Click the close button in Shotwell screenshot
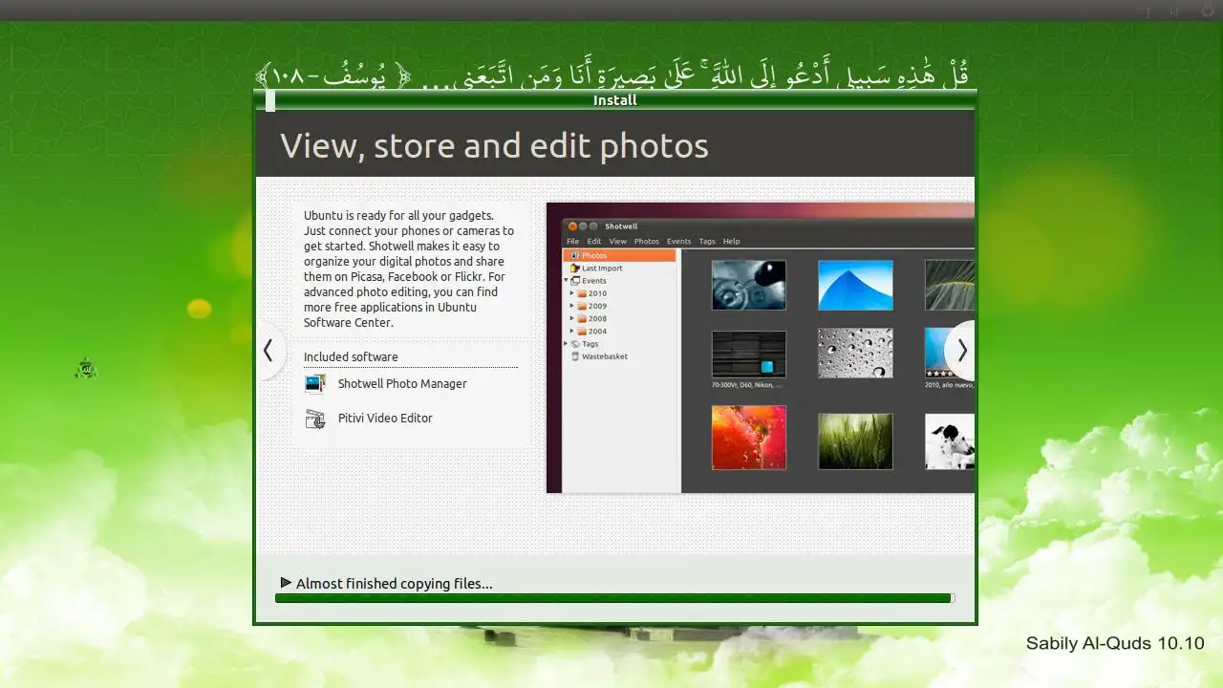Screen dimensions: 1223x688 point(573,226)
